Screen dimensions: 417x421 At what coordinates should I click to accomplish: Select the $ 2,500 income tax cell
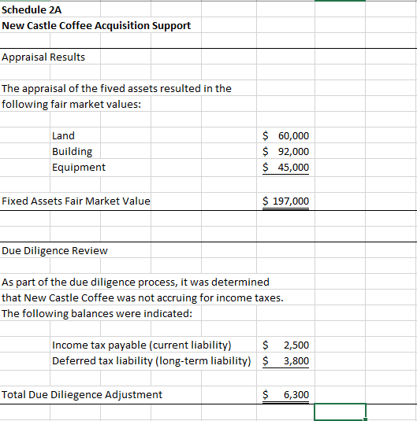(x=285, y=345)
